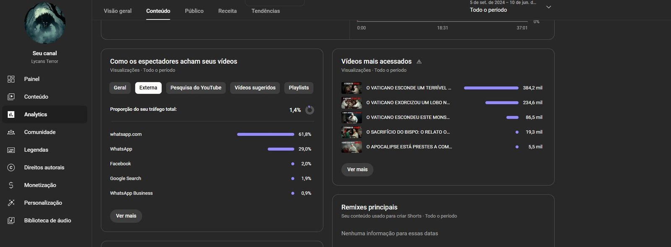Open video O VATICANO EXORCIZOU UM LOBO
This screenshot has height=247, width=671.
coord(408,102)
